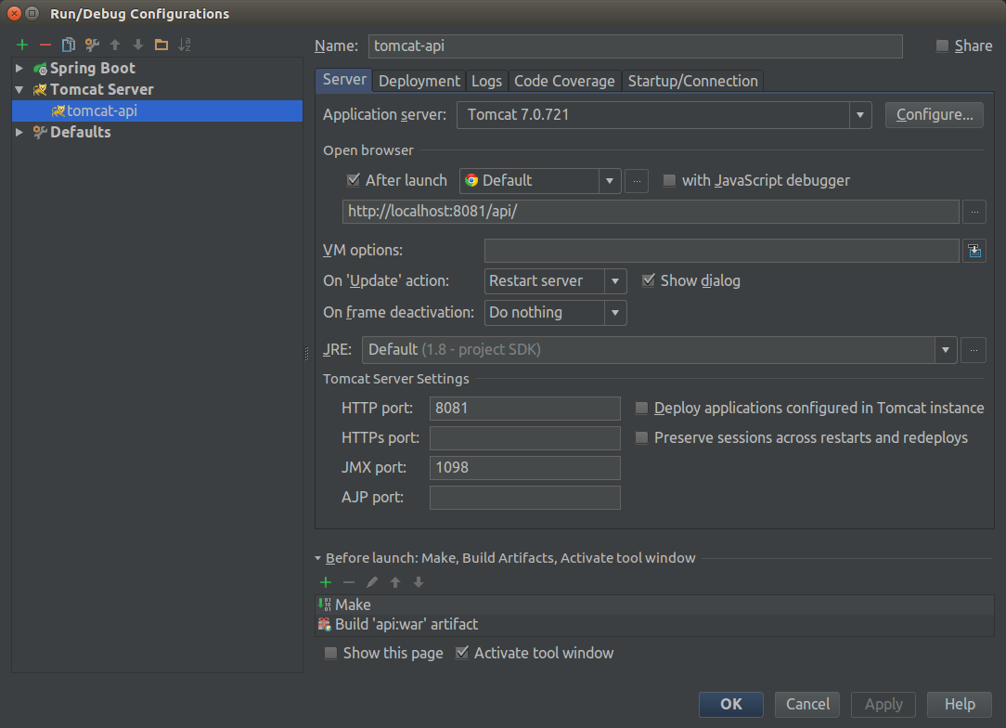The image size is (1006, 728).
Task: Enable Deploy applications configured in Tomcat instance
Action: (641, 408)
